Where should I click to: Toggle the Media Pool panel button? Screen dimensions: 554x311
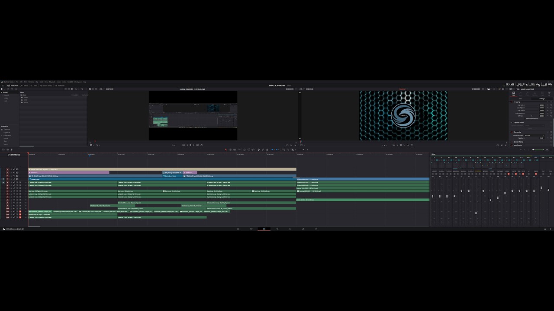click(13, 86)
